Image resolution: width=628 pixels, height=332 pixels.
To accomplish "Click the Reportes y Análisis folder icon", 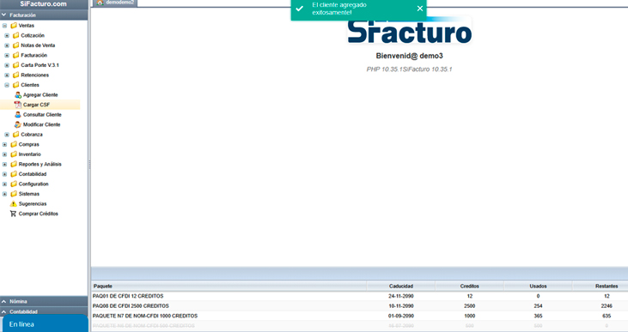I will click(x=14, y=165).
